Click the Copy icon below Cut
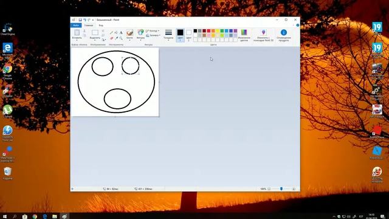The width and height of the screenshot is (389, 219). pos(84,36)
